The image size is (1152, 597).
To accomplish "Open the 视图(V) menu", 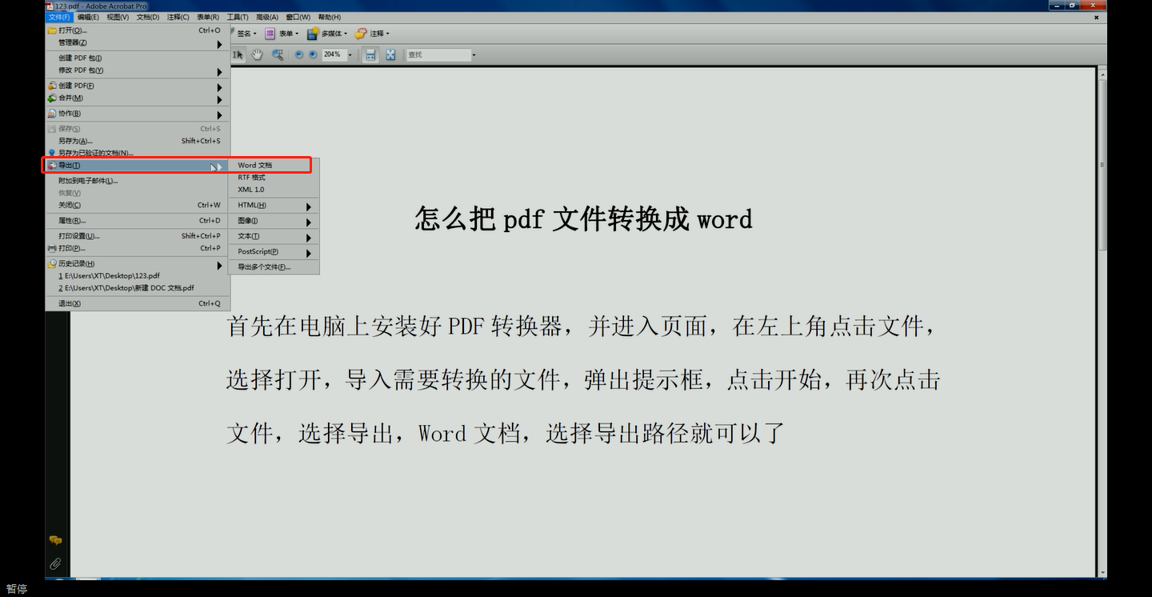I will (118, 17).
